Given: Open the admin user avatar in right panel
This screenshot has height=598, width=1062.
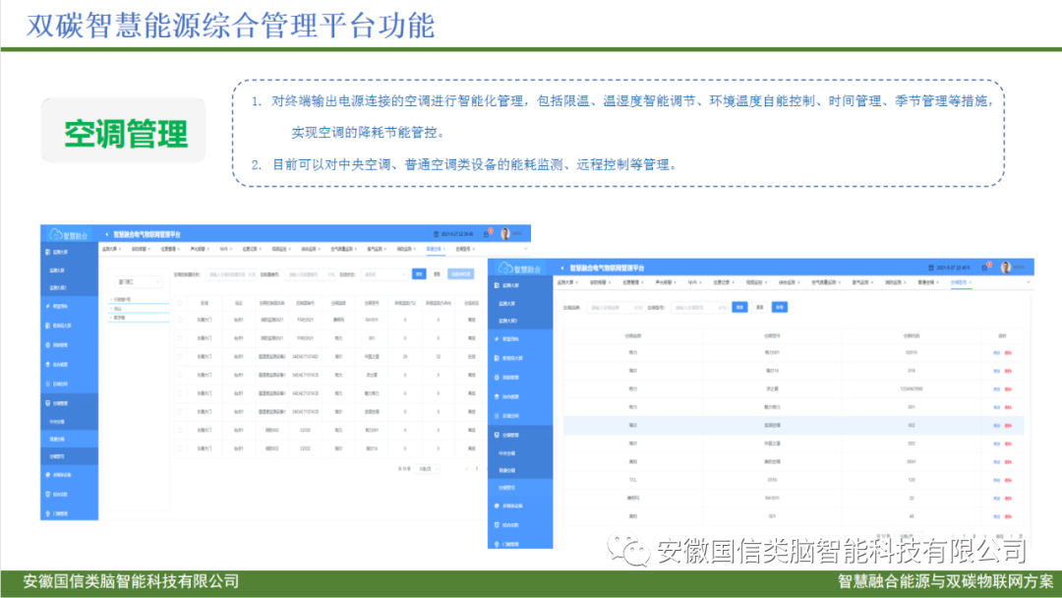Looking at the screenshot, I should point(1006,268).
